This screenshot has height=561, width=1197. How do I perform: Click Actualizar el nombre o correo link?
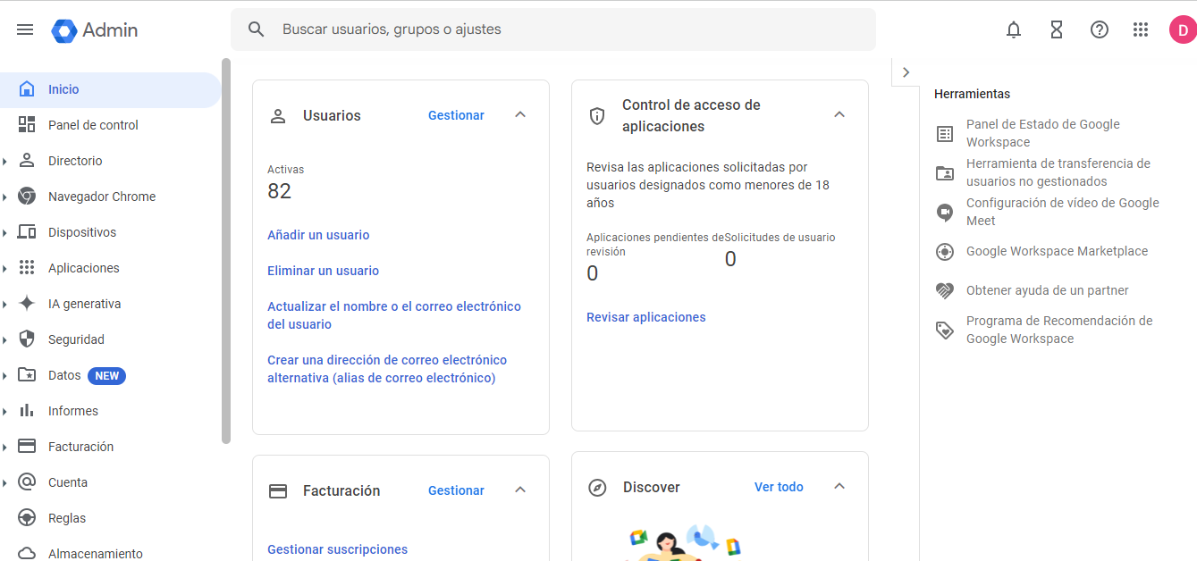tap(394, 315)
